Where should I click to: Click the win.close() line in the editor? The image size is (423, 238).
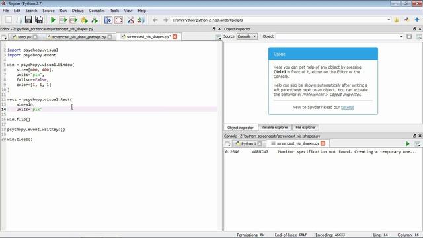click(20, 139)
